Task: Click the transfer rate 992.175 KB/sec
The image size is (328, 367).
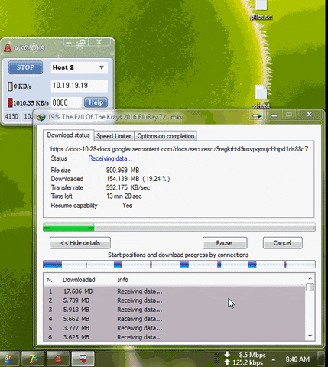Action: 128,187
